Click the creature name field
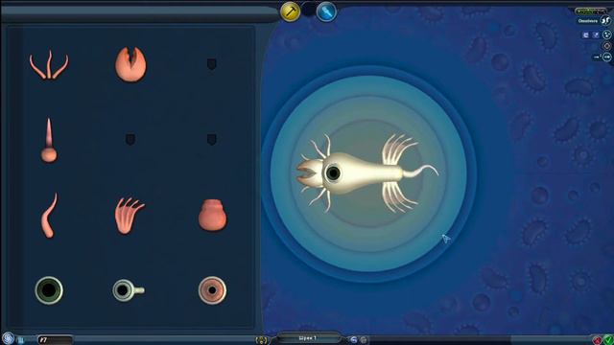Viewport: 614px width, 345px height. 308,338
